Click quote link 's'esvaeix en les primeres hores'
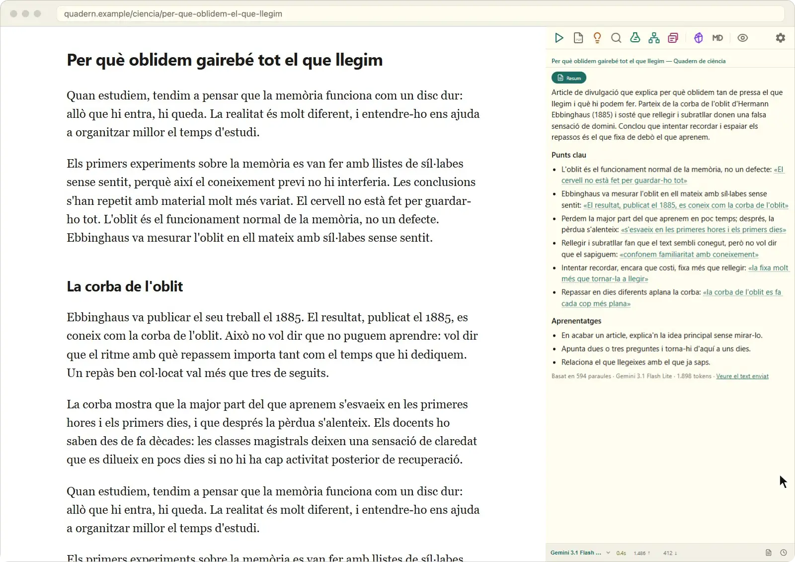This screenshot has width=795, height=562. (x=704, y=230)
